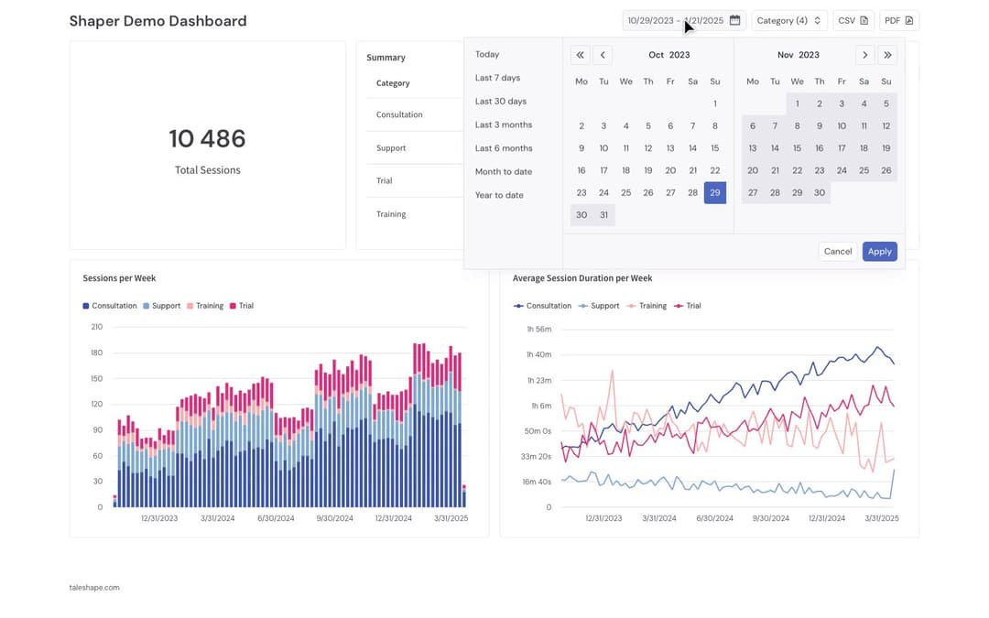The image size is (989, 618).
Task: Choose November 1 in the calendar
Action: 798,104
